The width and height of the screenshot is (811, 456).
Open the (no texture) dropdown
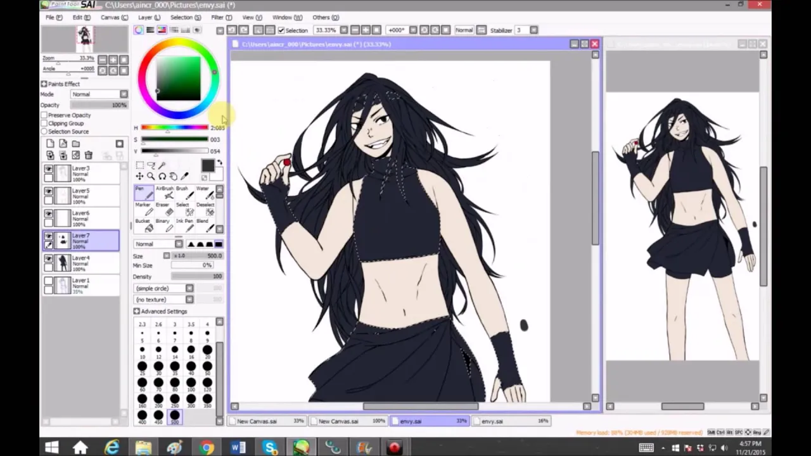(163, 300)
